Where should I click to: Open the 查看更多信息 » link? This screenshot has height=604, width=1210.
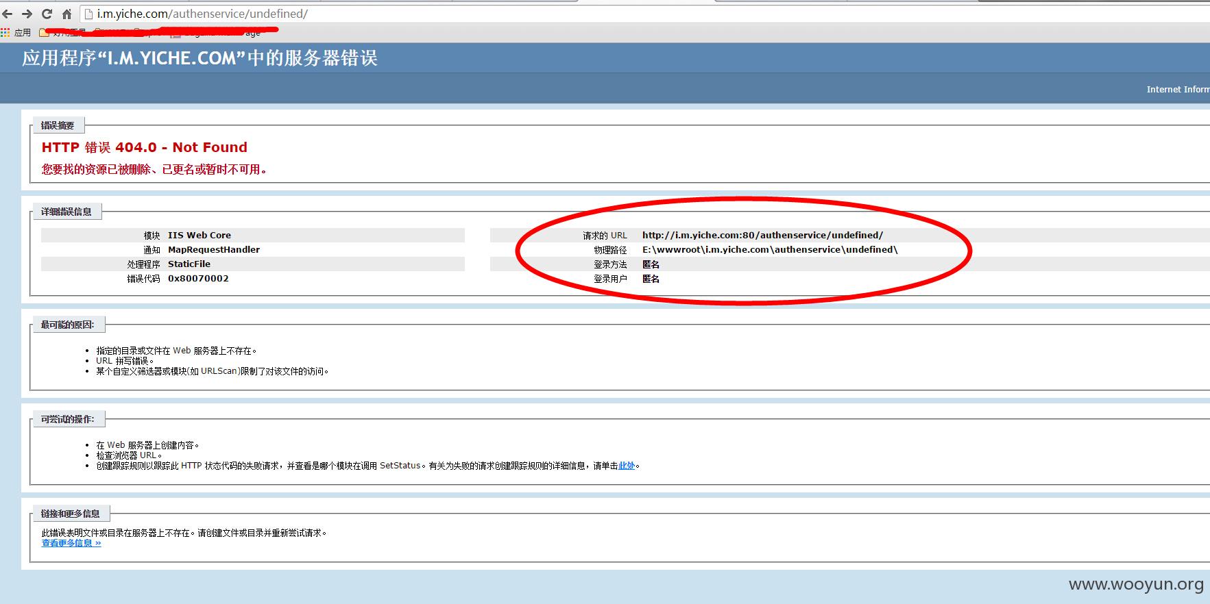[71, 543]
